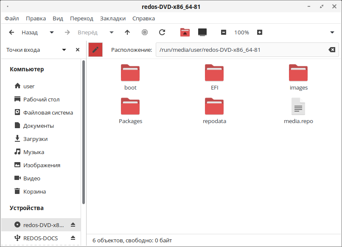Click the Устройства section header
Viewport: 342px width, 247px height.
[27, 208]
